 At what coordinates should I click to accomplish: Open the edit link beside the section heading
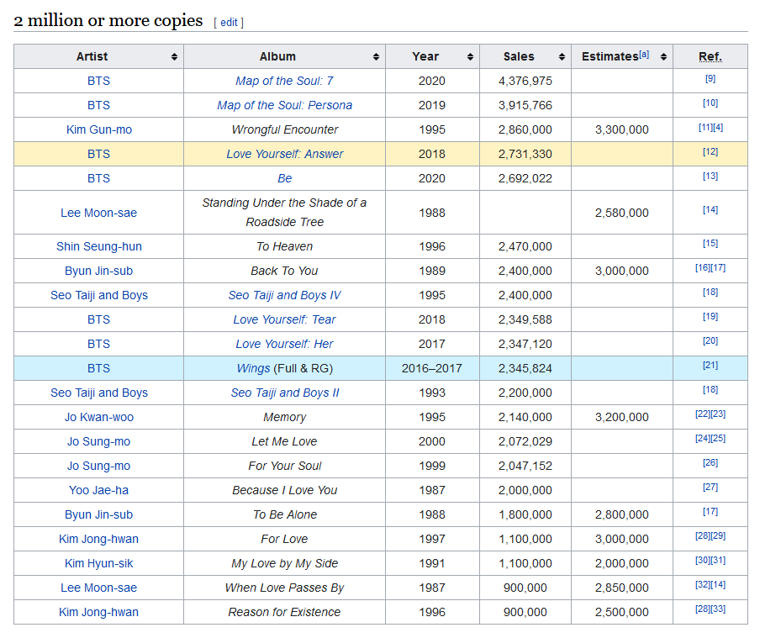229,23
